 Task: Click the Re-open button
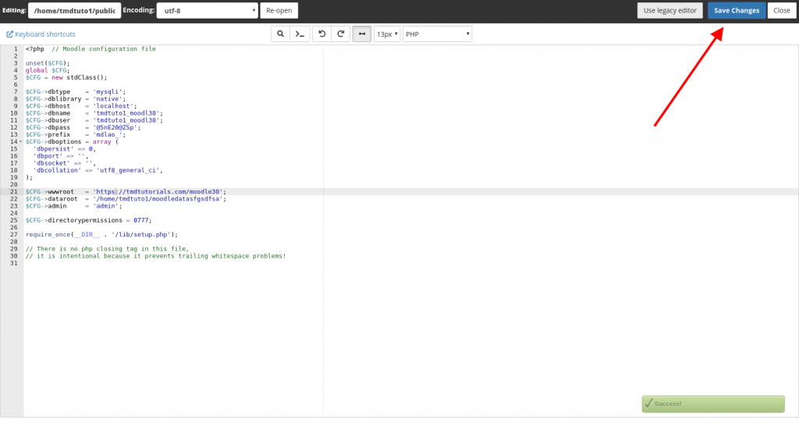point(279,11)
